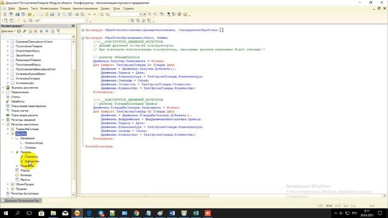This screenshot has width=388, height=218.
Task: Expand the ТоварыНаСкладах register node
Action: [x=8, y=129]
